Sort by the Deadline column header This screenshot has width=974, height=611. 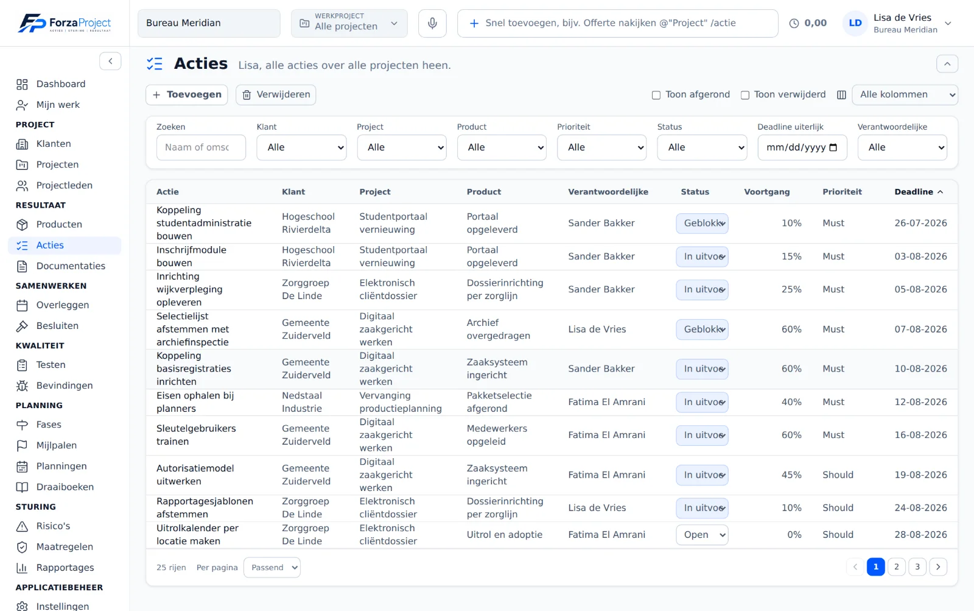pyautogui.click(x=919, y=191)
